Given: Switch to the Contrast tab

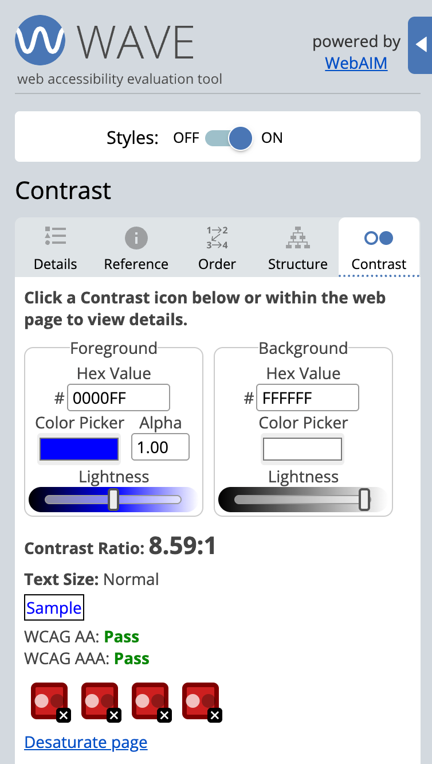Looking at the screenshot, I should 378,248.
